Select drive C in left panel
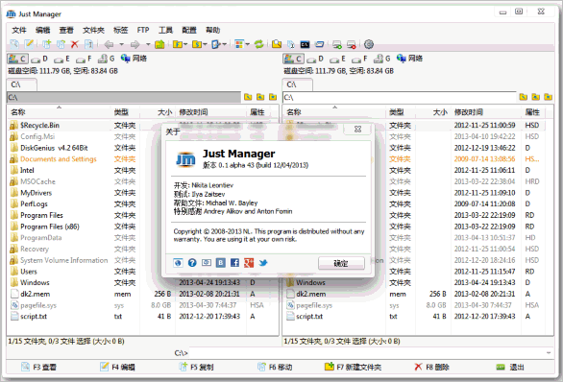 17,59
